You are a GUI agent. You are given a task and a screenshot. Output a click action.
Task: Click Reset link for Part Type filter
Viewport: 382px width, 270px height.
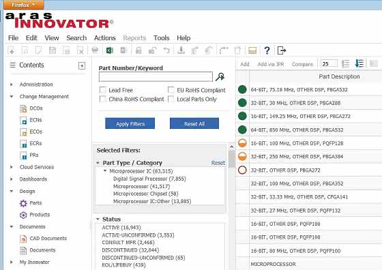pyautogui.click(x=218, y=163)
